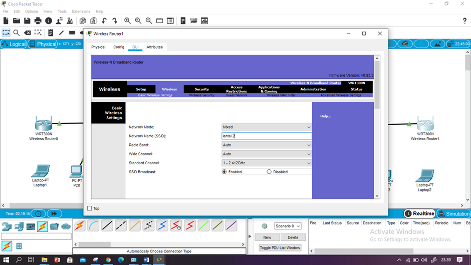Choose the Copper Cross-Over dashed cable
Image resolution: width=471 pixels, height=265 pixels.
pos(121,225)
